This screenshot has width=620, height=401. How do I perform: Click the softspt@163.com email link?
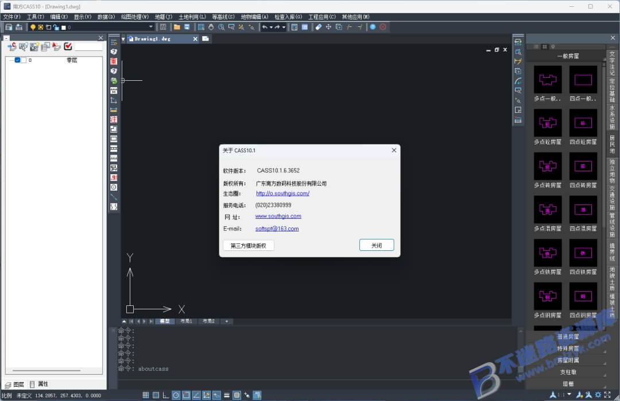click(x=277, y=229)
